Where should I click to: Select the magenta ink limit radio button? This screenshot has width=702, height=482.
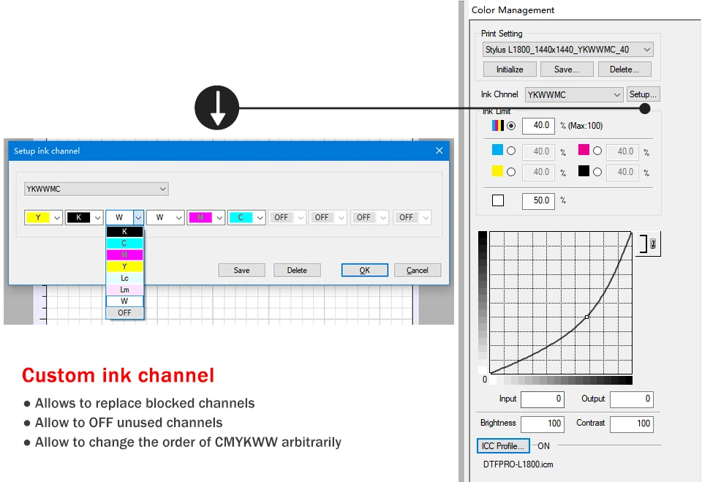point(597,151)
